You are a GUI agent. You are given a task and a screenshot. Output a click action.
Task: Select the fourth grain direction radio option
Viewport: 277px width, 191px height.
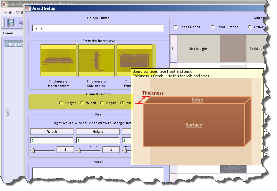(x=122, y=103)
